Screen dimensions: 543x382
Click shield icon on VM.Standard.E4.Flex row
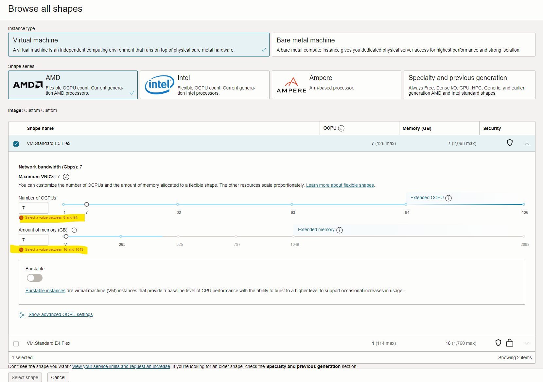(x=498, y=343)
